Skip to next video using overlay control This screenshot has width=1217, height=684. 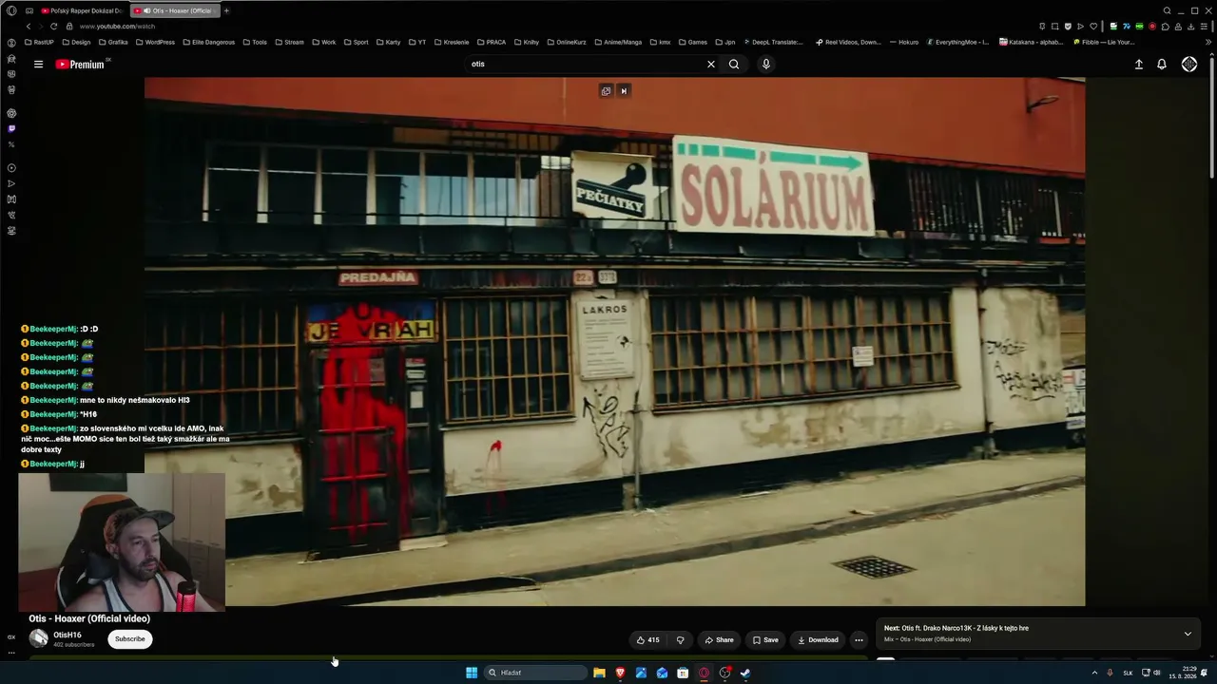tap(624, 91)
